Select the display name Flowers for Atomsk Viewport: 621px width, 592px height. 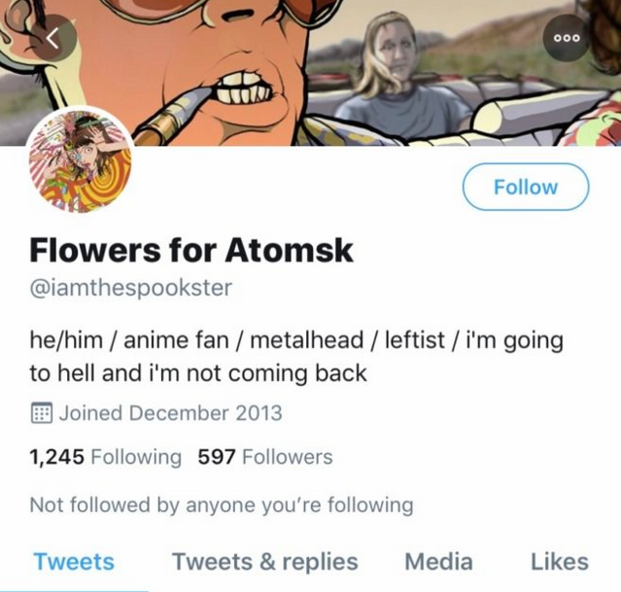191,251
